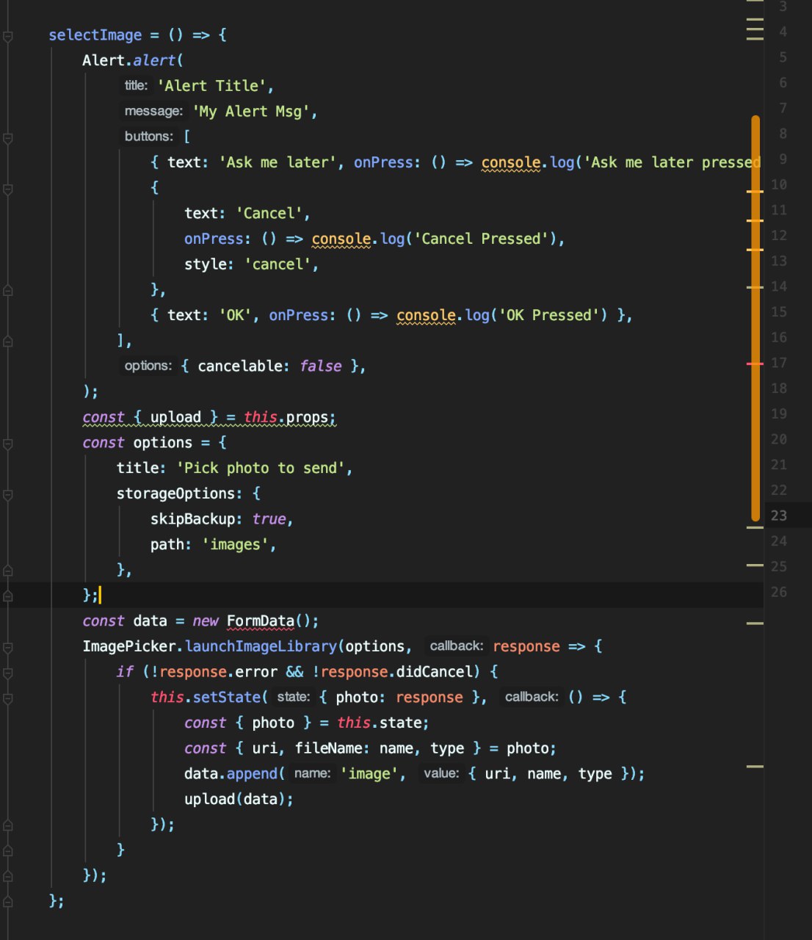Click the 'Pick photo to send' string
The height and width of the screenshot is (940, 812).
[x=261, y=468]
